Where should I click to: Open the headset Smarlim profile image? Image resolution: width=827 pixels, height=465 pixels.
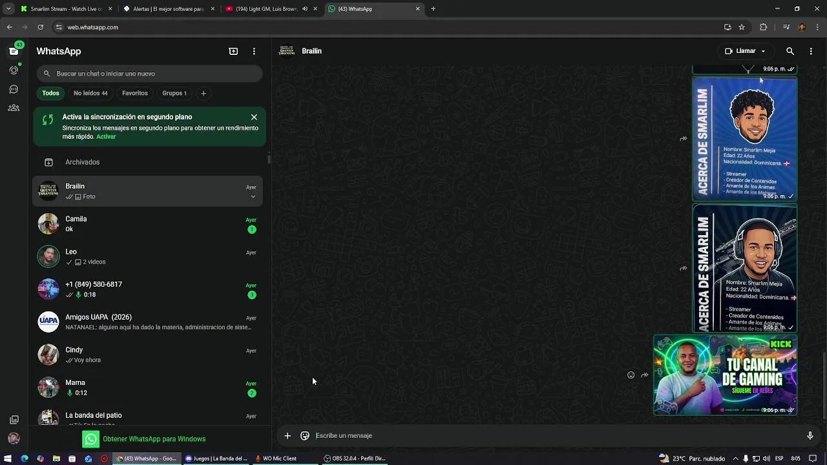(x=744, y=268)
